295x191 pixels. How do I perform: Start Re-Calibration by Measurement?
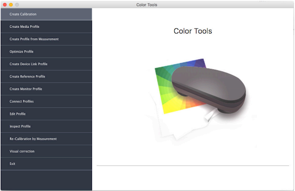click(x=46, y=139)
